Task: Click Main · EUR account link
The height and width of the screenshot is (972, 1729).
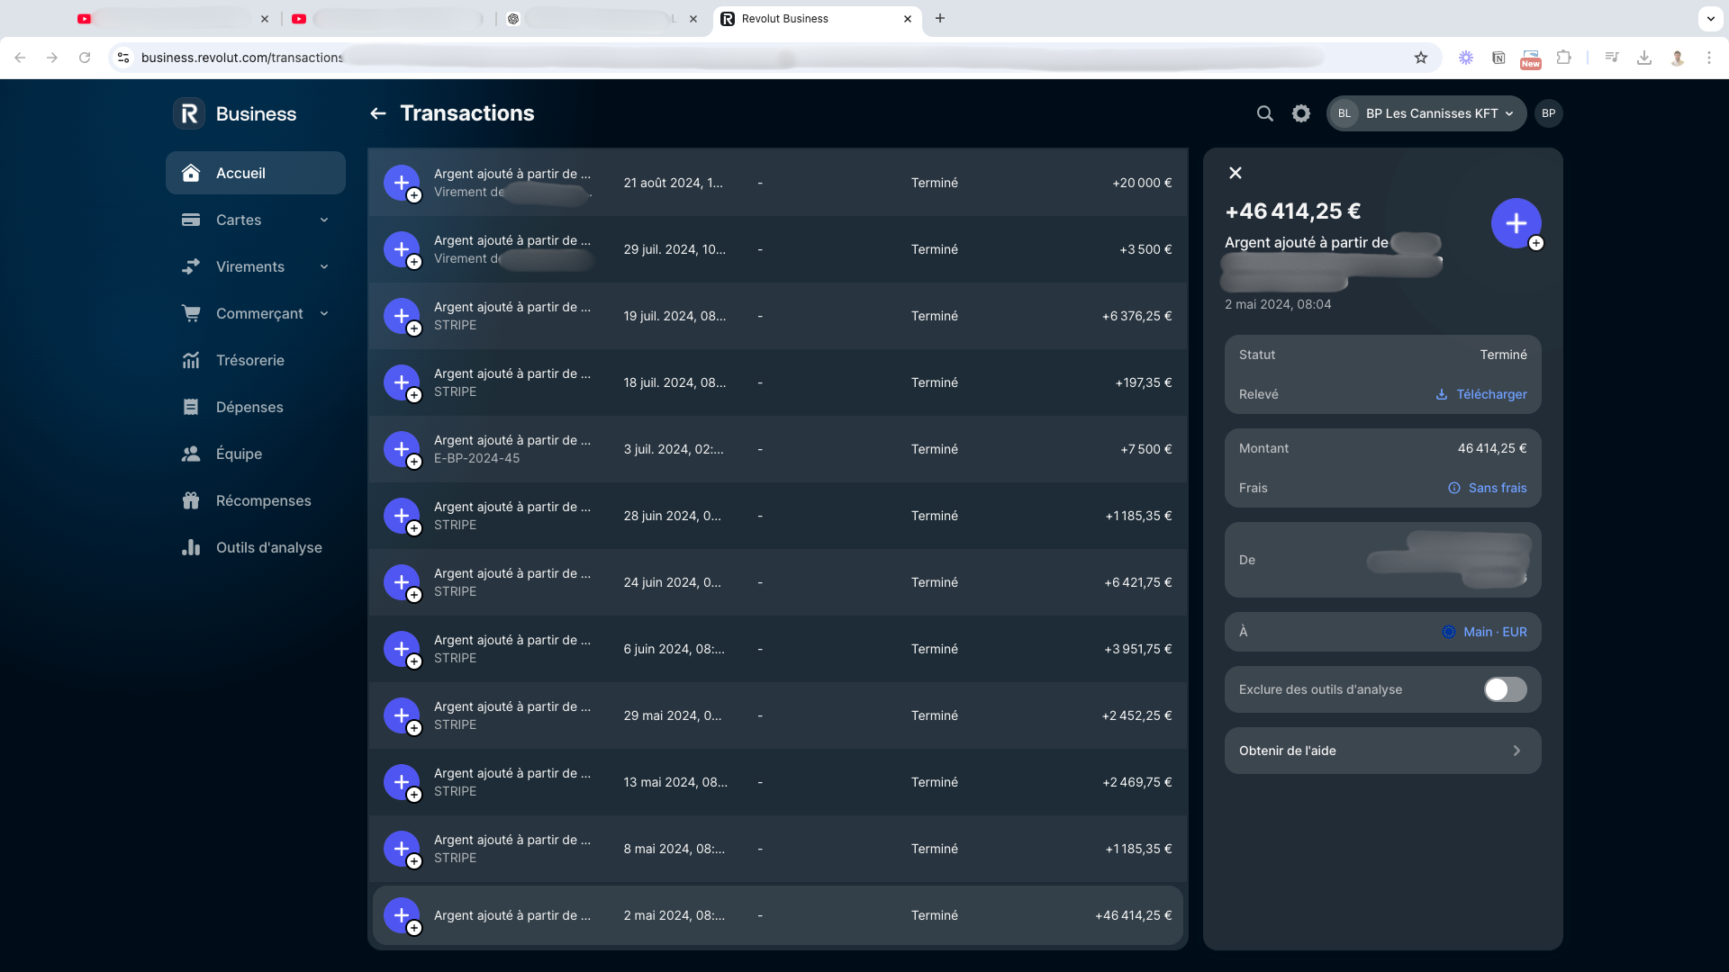Action: point(1485,632)
